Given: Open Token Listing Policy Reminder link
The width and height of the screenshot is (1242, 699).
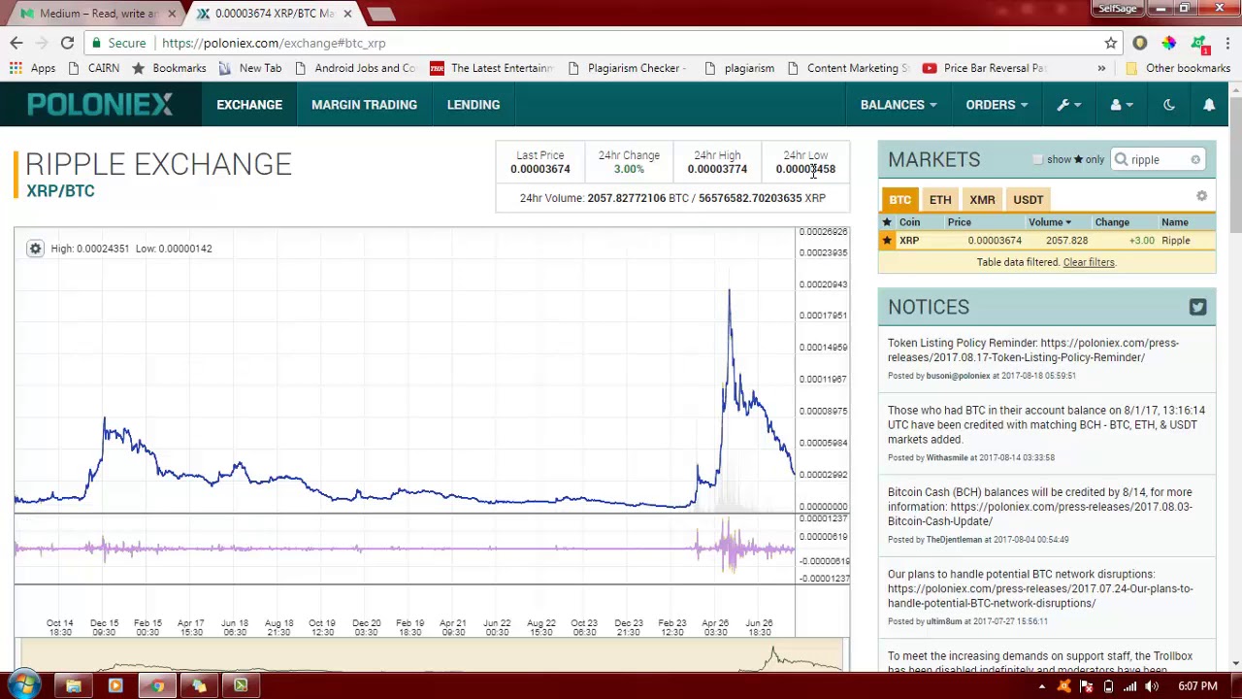Looking at the screenshot, I should click(x=1033, y=349).
